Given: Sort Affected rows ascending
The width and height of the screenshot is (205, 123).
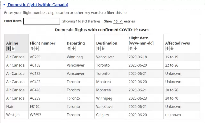Looking at the screenshot, I should (x=167, y=49).
